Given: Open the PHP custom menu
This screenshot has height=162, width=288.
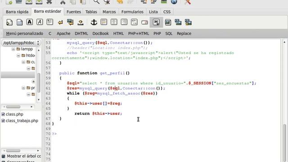Looking at the screenshot, I should [x=157, y=33].
